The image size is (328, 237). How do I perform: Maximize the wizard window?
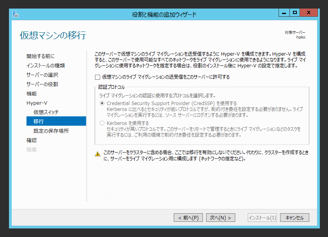pyautogui.click(x=295, y=13)
